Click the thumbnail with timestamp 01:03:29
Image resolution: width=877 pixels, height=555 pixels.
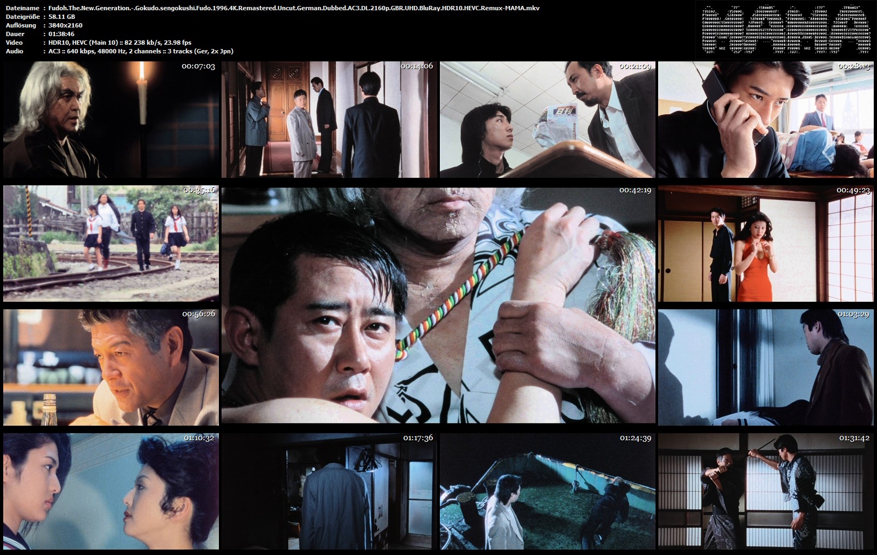[765, 367]
